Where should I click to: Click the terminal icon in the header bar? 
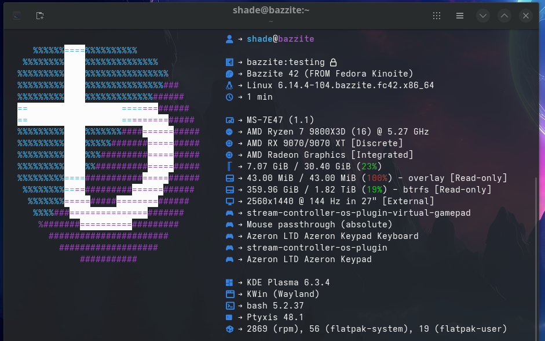tap(17, 16)
